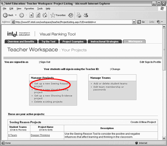Viewport: 167px width, 146px height.
Task: Click Edit team membership or passwords
Action: [x=109, y=88]
